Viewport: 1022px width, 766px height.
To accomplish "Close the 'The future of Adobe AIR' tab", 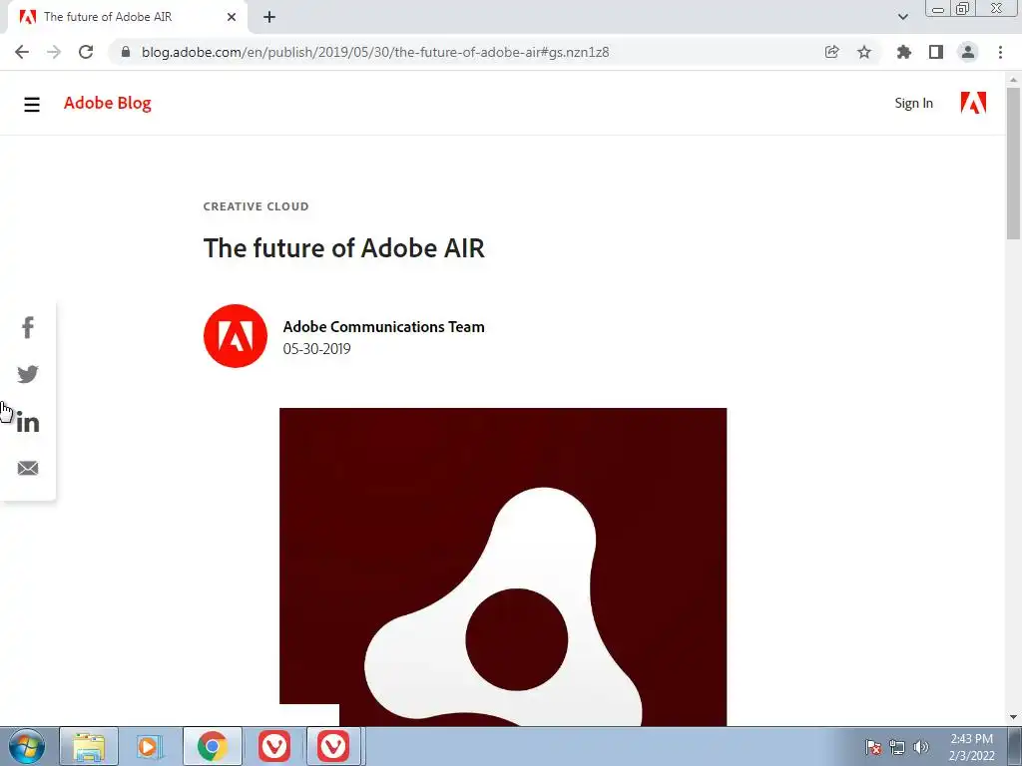I will 232,17.
